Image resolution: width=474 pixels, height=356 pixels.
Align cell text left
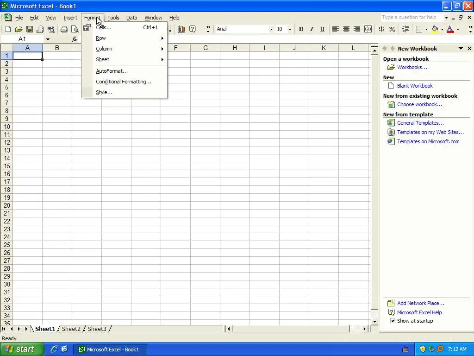pyautogui.click(x=335, y=29)
